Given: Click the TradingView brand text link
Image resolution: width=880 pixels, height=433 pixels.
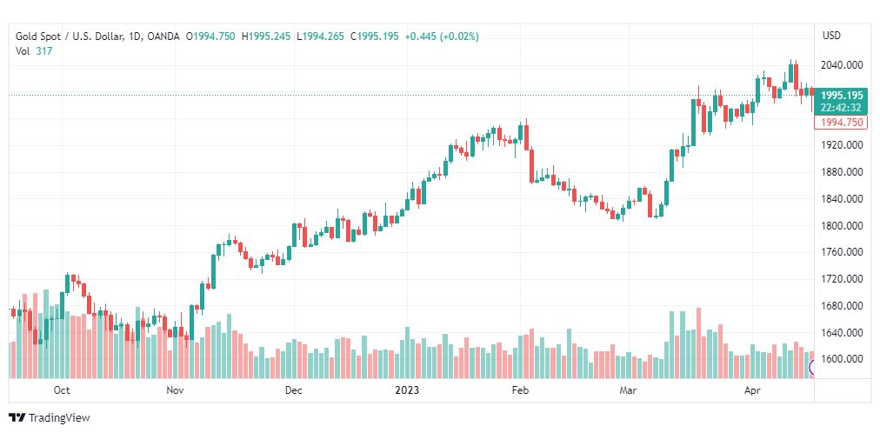Looking at the screenshot, I should 59,418.
